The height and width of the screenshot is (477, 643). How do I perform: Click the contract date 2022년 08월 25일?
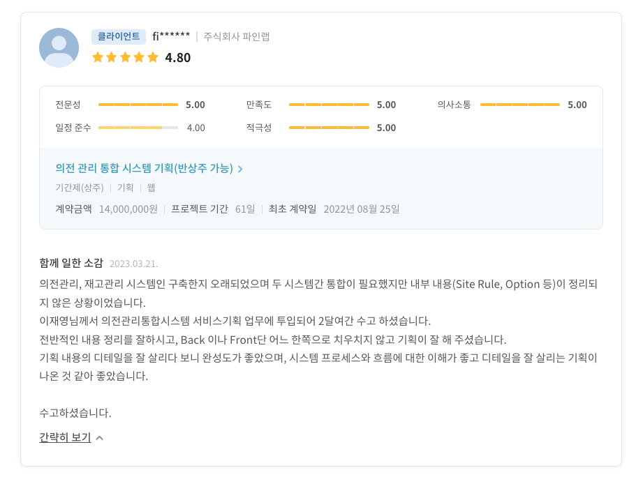tap(361, 209)
